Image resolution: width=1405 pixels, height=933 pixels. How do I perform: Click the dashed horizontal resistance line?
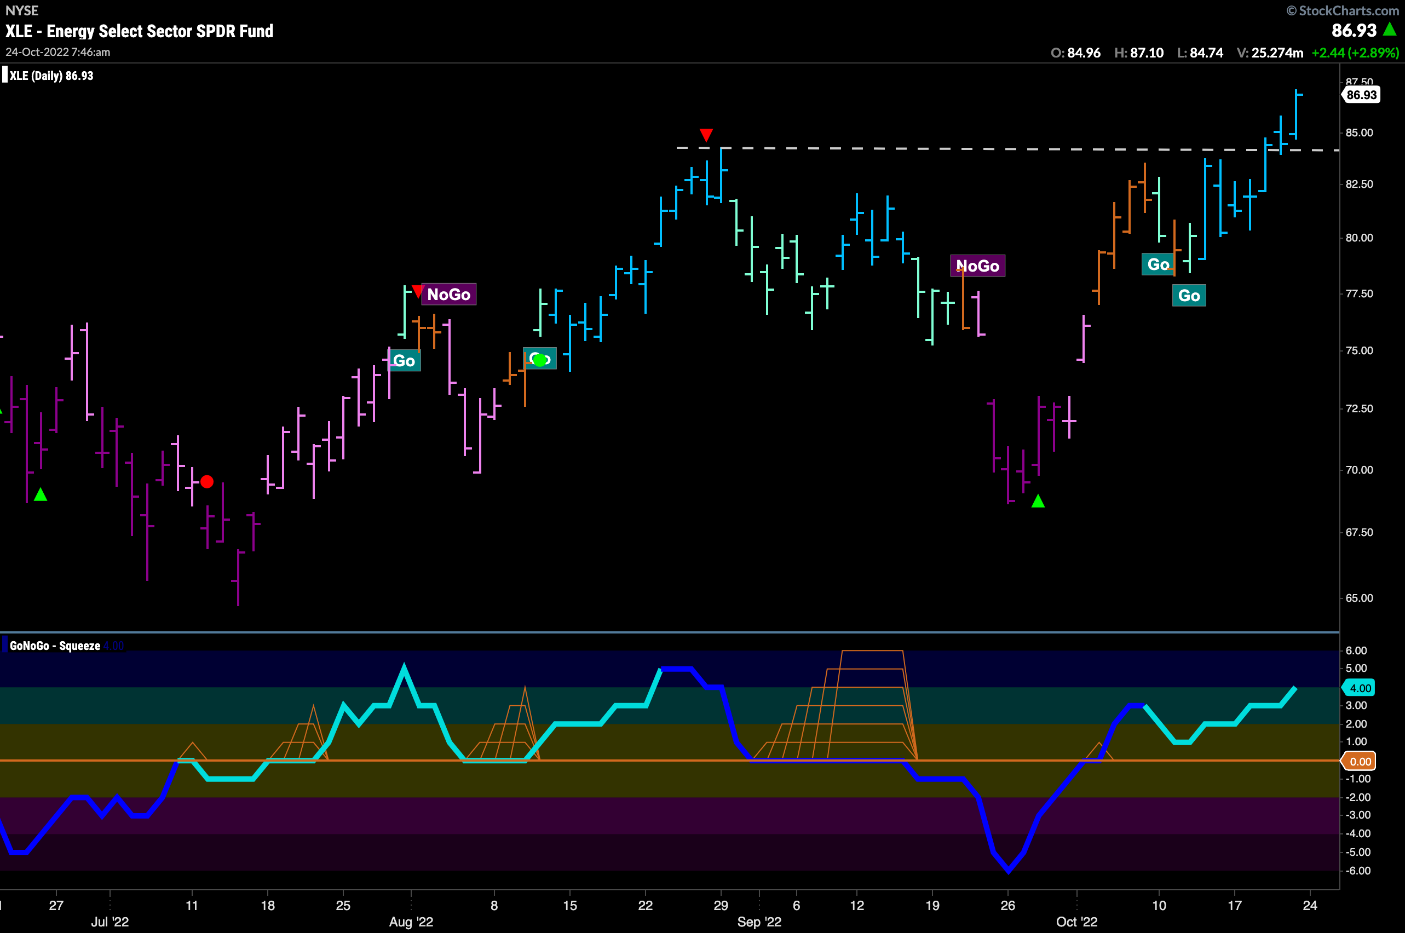(x=1007, y=149)
